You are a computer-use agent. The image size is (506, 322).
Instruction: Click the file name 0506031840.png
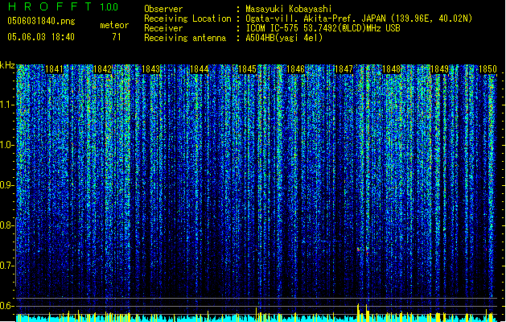(41, 22)
